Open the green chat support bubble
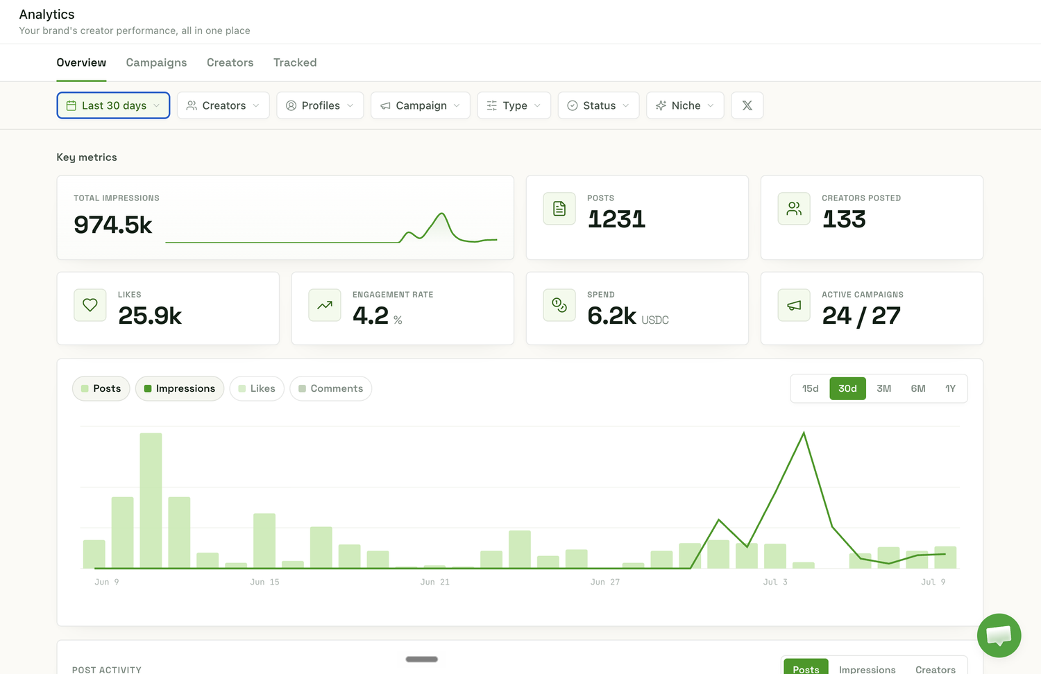The width and height of the screenshot is (1041, 674). pos(999,635)
